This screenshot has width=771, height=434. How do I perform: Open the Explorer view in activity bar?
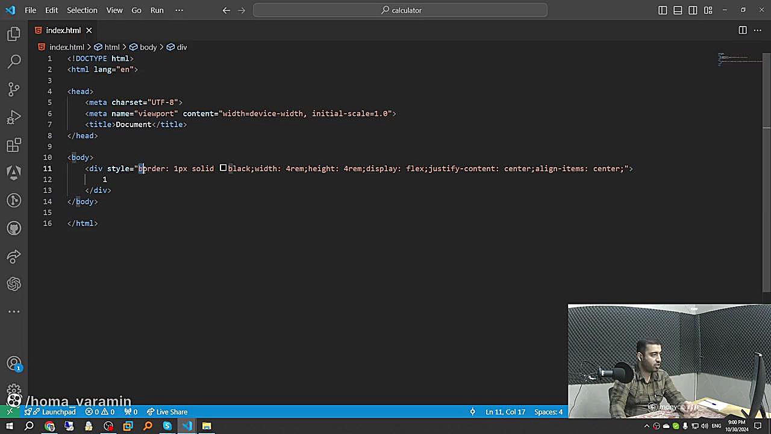click(14, 34)
